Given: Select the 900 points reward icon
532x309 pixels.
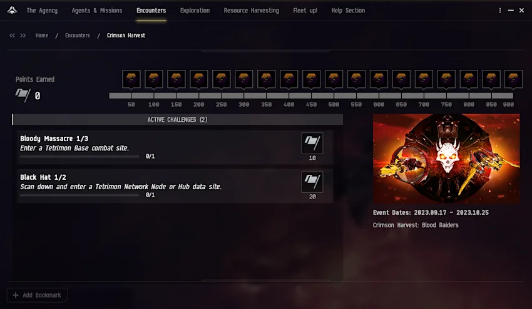Looking at the screenshot, I should point(513,79).
